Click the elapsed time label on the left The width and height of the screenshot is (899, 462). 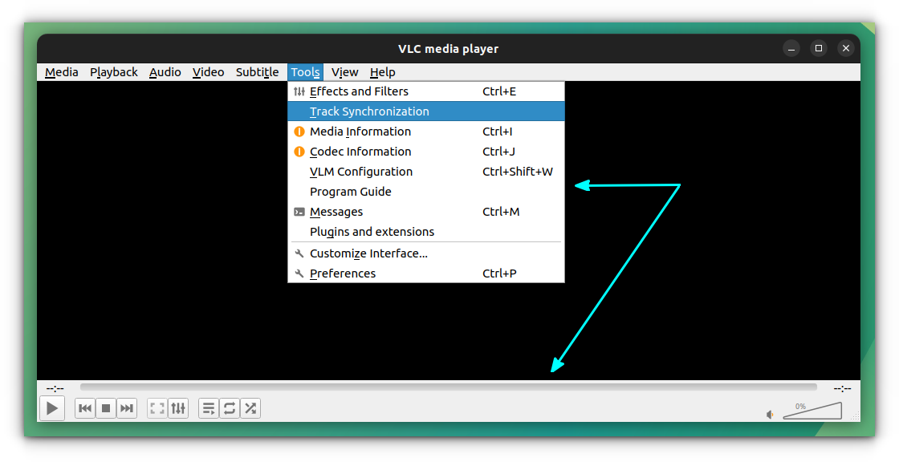pos(55,388)
